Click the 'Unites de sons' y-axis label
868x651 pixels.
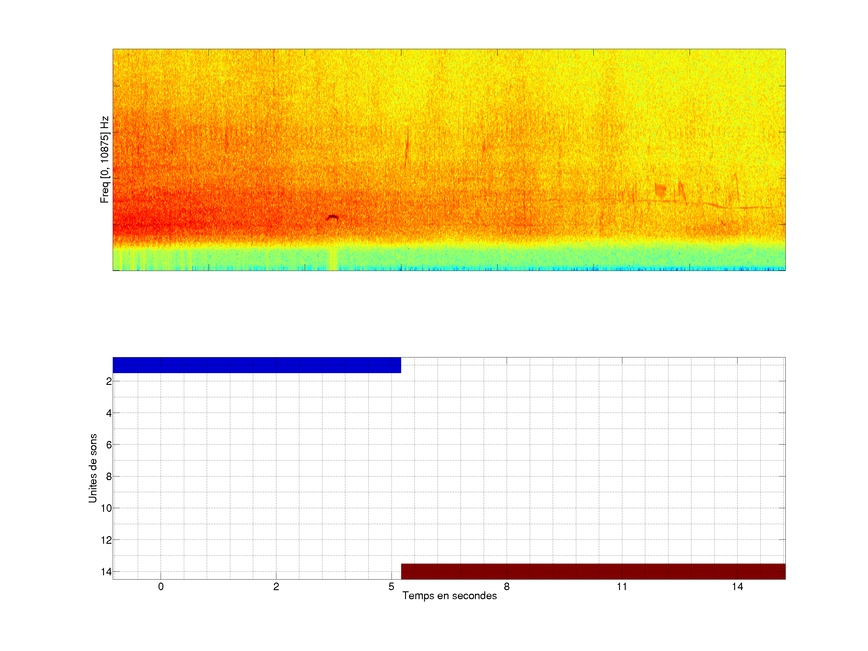(93, 468)
